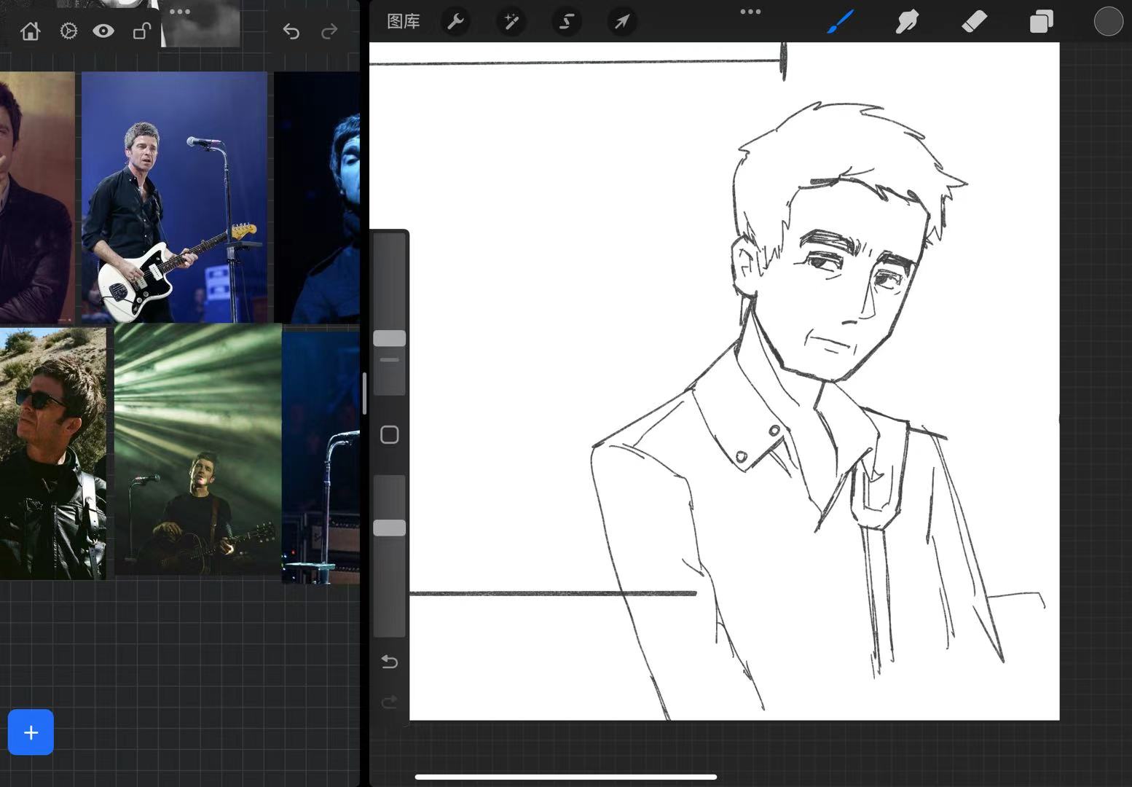Open the Layers panel
This screenshot has width=1132, height=787.
[x=1041, y=22]
